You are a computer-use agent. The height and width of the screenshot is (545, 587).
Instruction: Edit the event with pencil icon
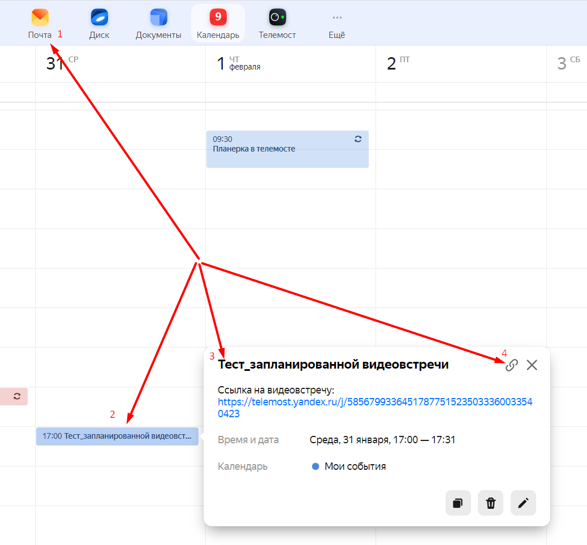pyautogui.click(x=523, y=503)
